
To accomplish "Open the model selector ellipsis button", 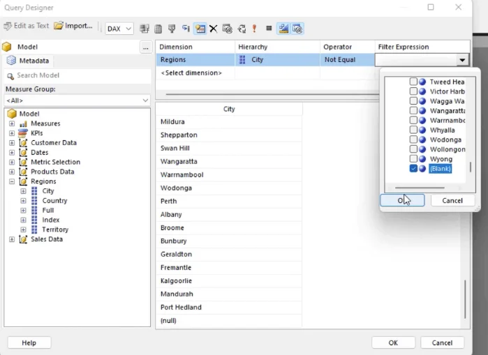I will pos(146,47).
